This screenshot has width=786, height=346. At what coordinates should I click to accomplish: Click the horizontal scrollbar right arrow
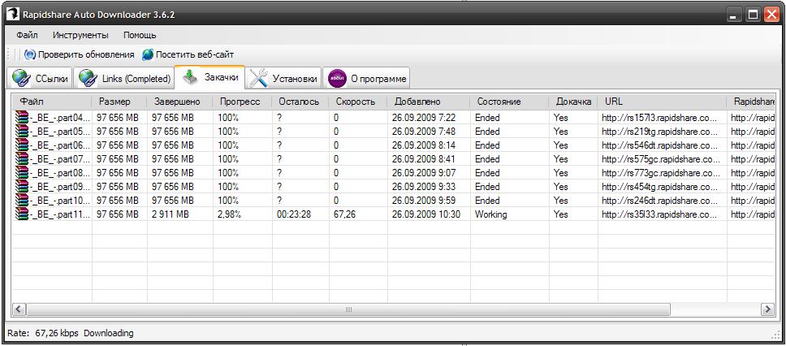(767, 309)
